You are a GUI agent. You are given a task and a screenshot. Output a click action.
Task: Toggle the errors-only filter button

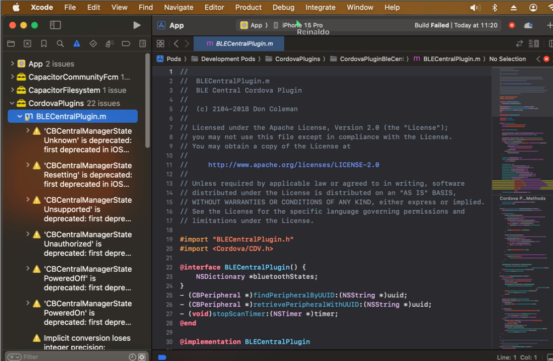(142, 357)
